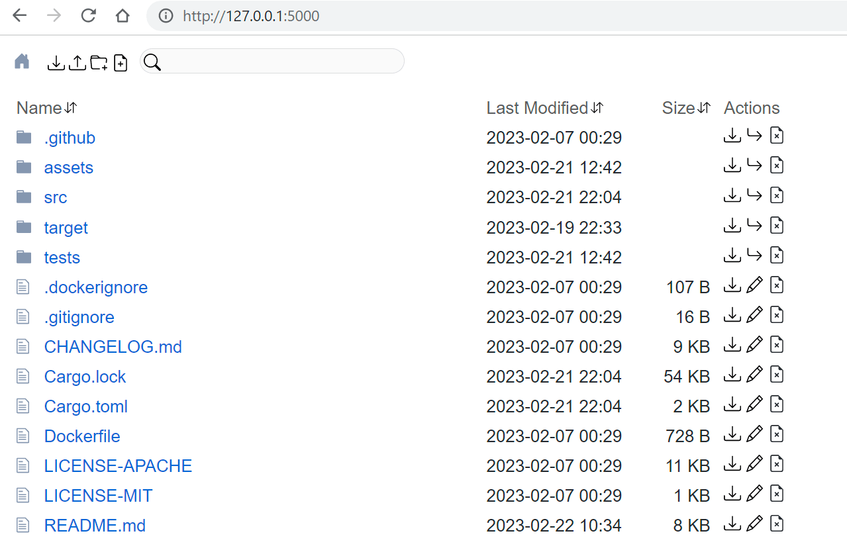Delete the Dockerfile entry
The width and height of the screenshot is (847, 558).
[x=777, y=434]
